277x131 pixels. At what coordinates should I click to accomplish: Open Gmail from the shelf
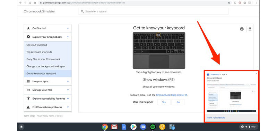[114, 127]
